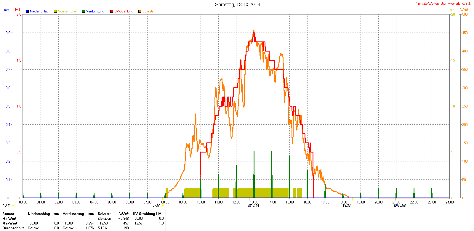The width and height of the screenshot is (474, 231).
Task: Click the sunset icon beside 18:33
Action: coord(353,206)
